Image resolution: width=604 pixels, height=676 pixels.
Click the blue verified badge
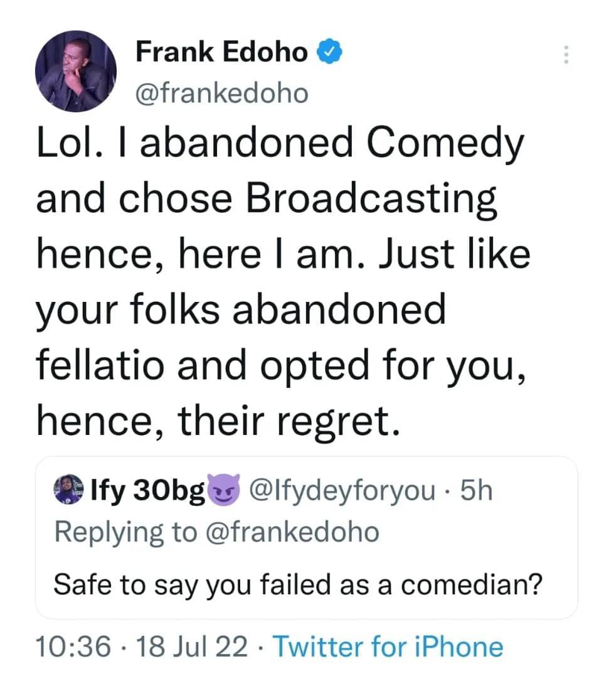[329, 51]
